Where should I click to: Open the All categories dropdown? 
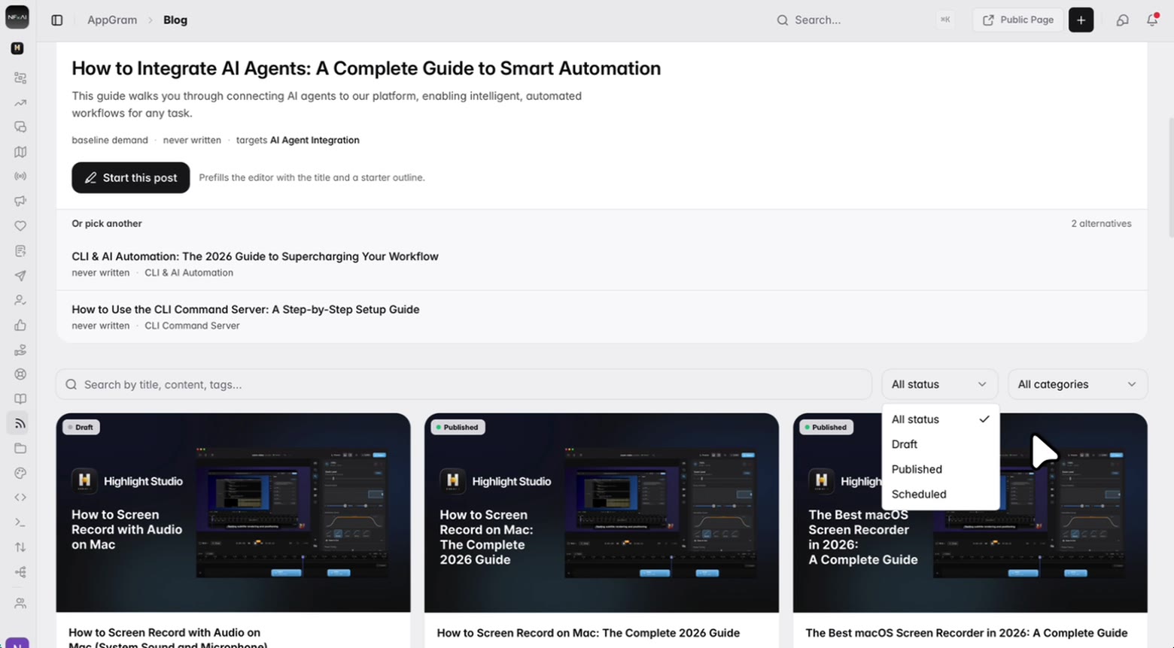(x=1078, y=384)
